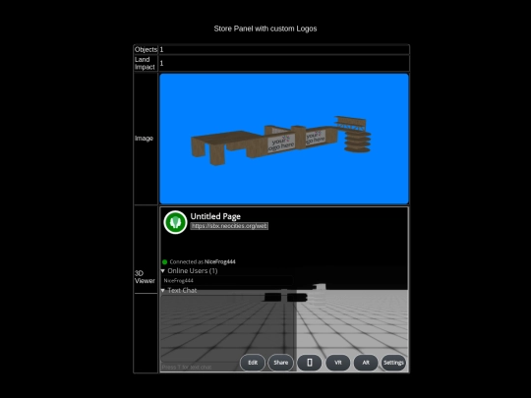Collapse the Text Chat section
This screenshot has height=398, width=531.
pyautogui.click(x=179, y=290)
